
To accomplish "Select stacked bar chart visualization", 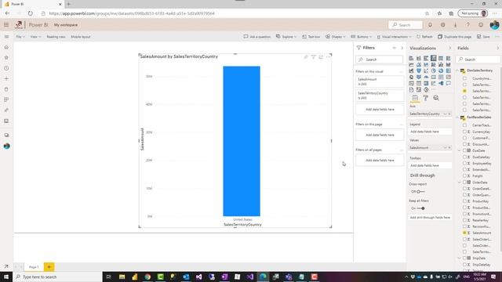I will tap(411, 58).
